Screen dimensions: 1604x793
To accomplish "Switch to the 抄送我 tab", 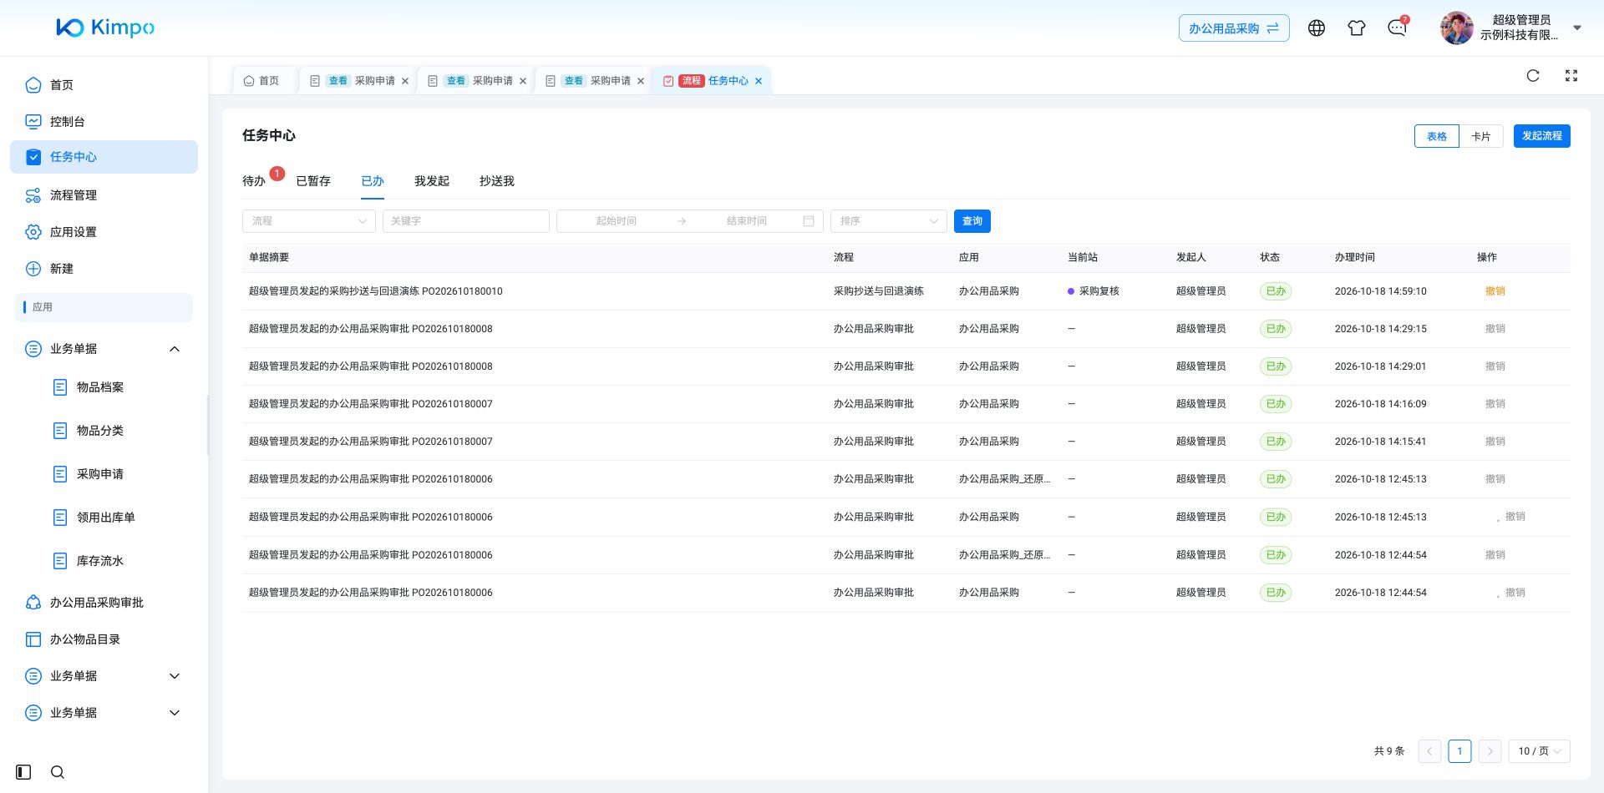I will (497, 181).
